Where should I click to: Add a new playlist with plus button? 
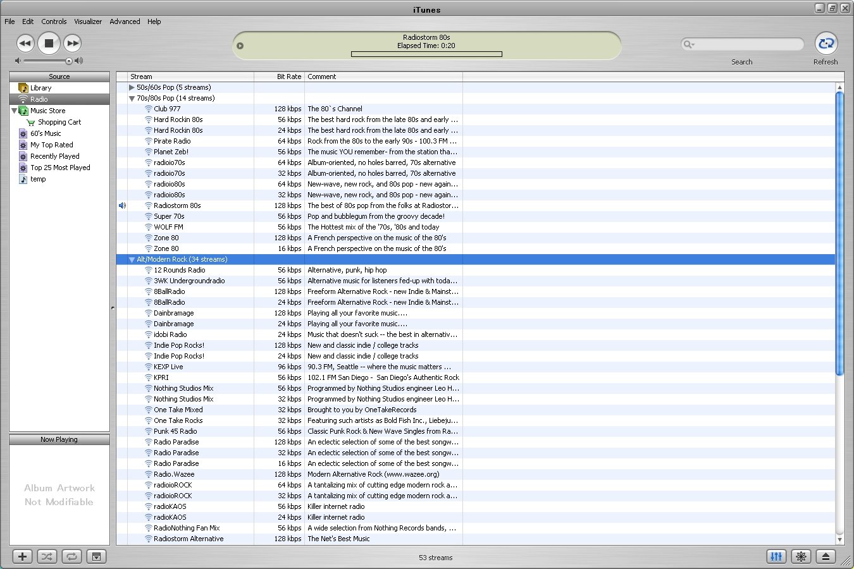coord(22,556)
